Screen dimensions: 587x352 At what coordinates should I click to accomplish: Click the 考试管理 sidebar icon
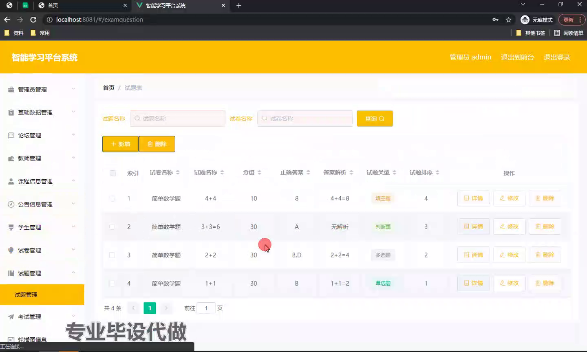(11, 317)
